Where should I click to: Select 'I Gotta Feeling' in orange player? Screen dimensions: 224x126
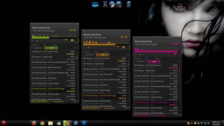click(105, 91)
